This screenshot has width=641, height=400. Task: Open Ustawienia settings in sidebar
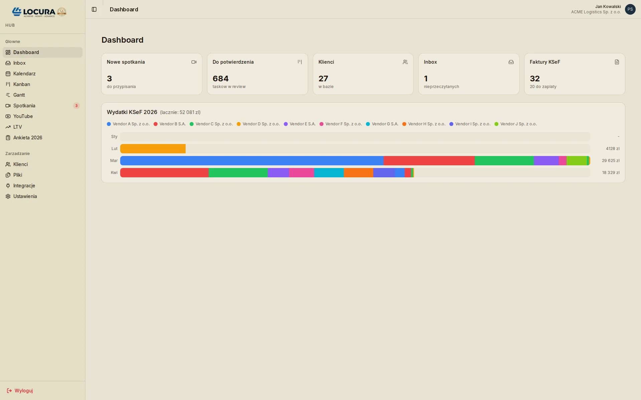pyautogui.click(x=25, y=196)
